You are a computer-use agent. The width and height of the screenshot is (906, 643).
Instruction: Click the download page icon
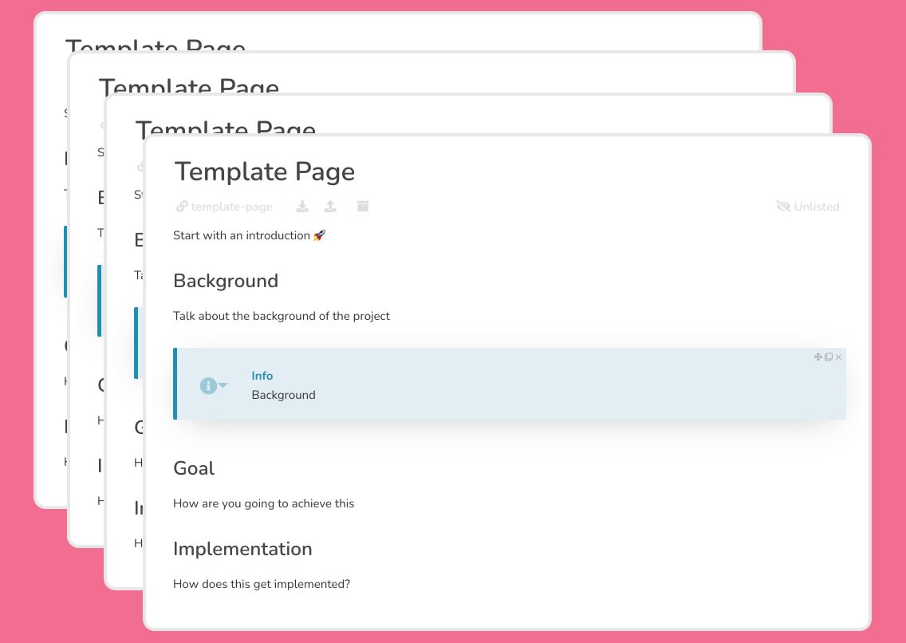point(302,207)
